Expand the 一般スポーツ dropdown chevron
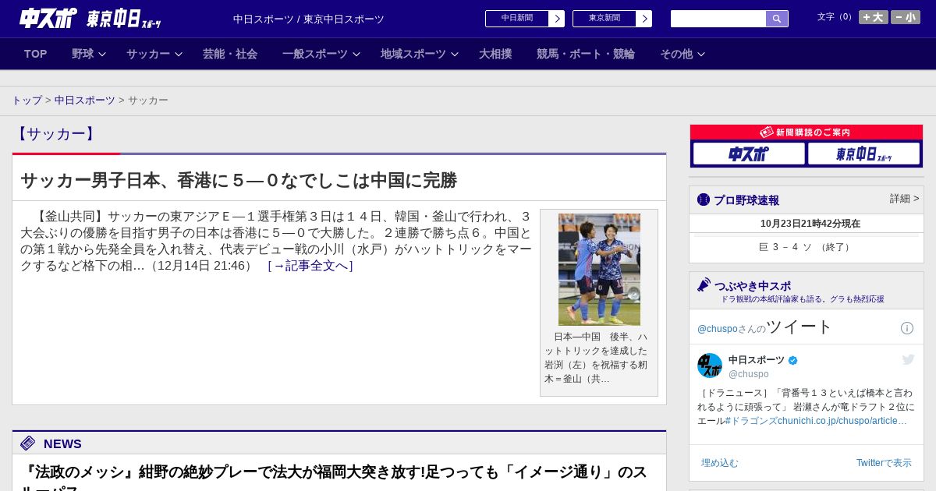 tap(356, 54)
